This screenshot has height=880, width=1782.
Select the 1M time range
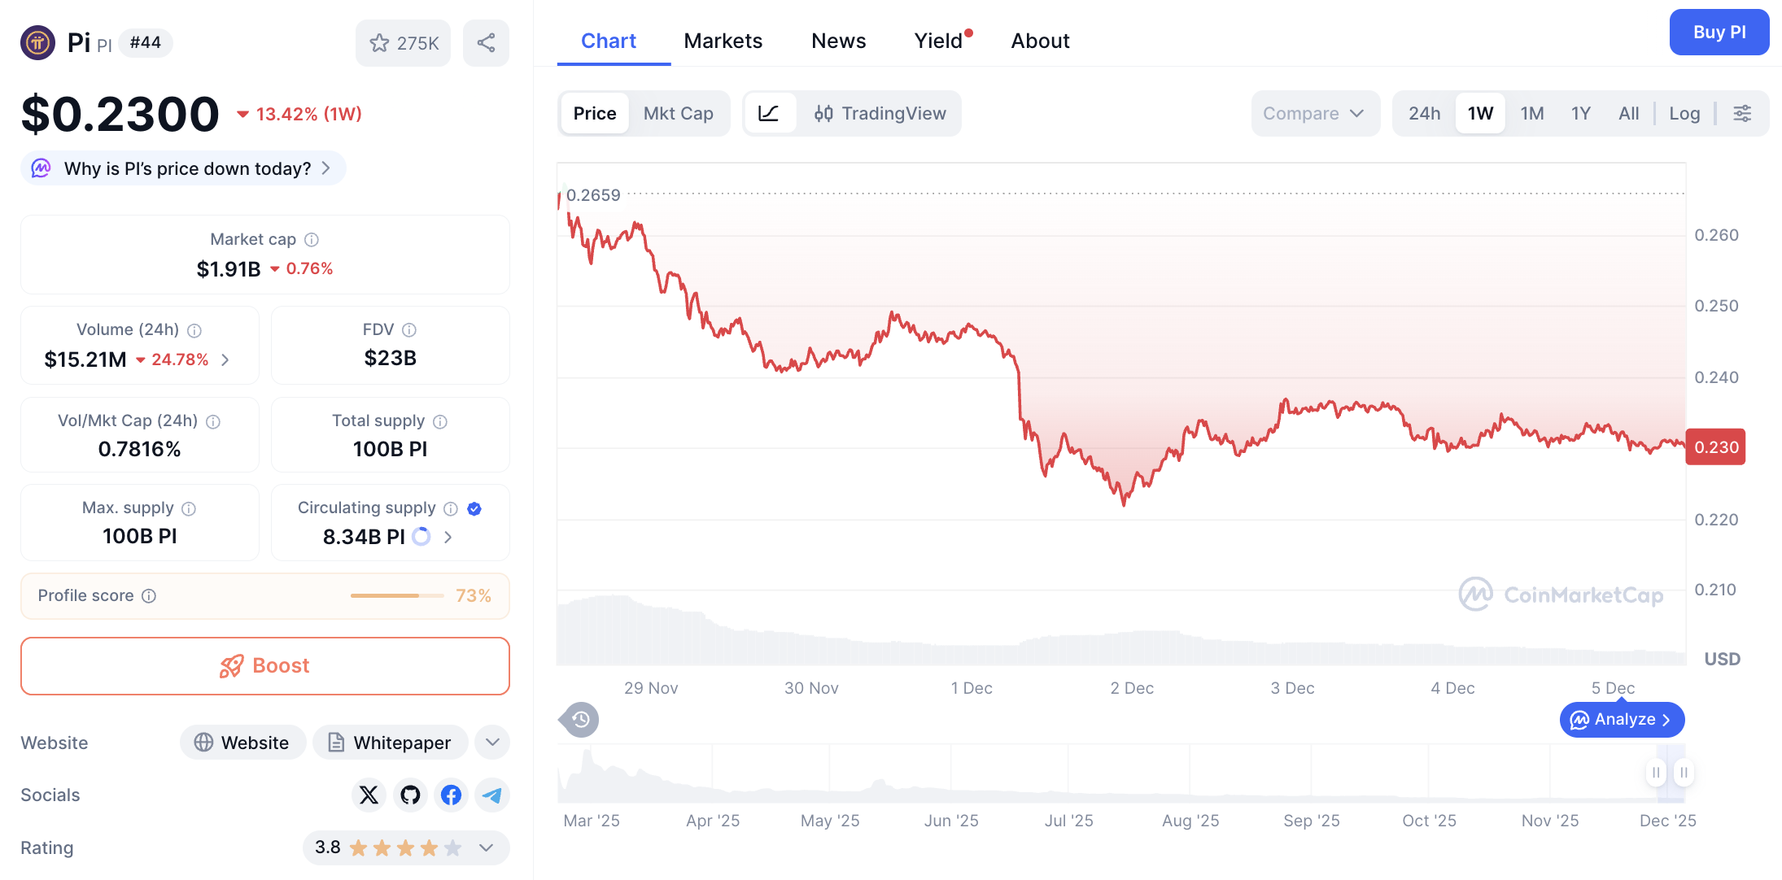tap(1531, 113)
